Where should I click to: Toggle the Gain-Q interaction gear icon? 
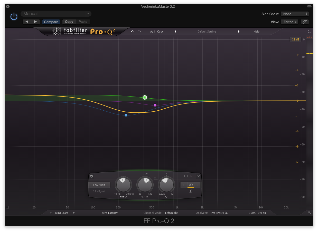click(x=155, y=179)
